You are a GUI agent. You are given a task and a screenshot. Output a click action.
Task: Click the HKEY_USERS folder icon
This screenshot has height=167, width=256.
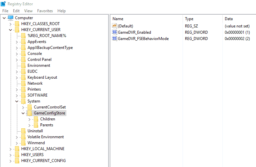point(17,155)
